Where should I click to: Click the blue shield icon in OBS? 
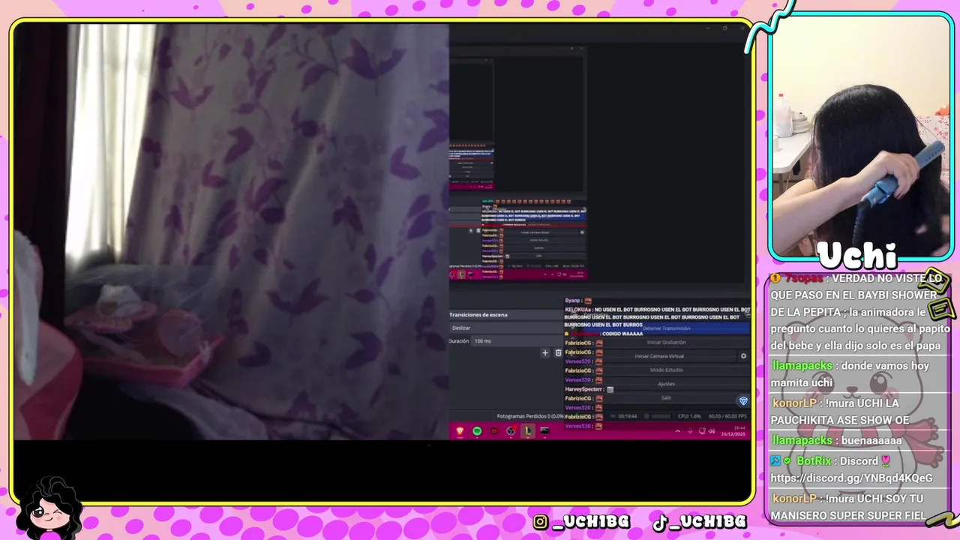coord(743,401)
